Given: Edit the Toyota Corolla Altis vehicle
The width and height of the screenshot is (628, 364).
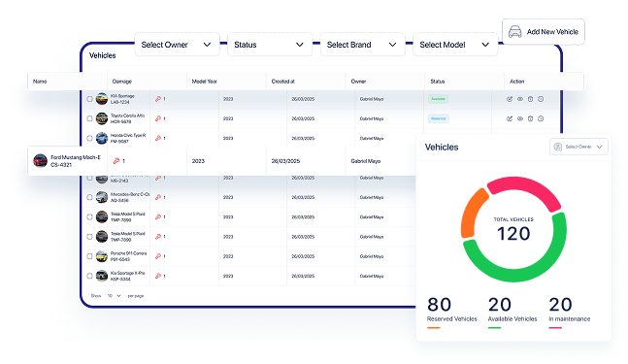Looking at the screenshot, I should click(510, 118).
